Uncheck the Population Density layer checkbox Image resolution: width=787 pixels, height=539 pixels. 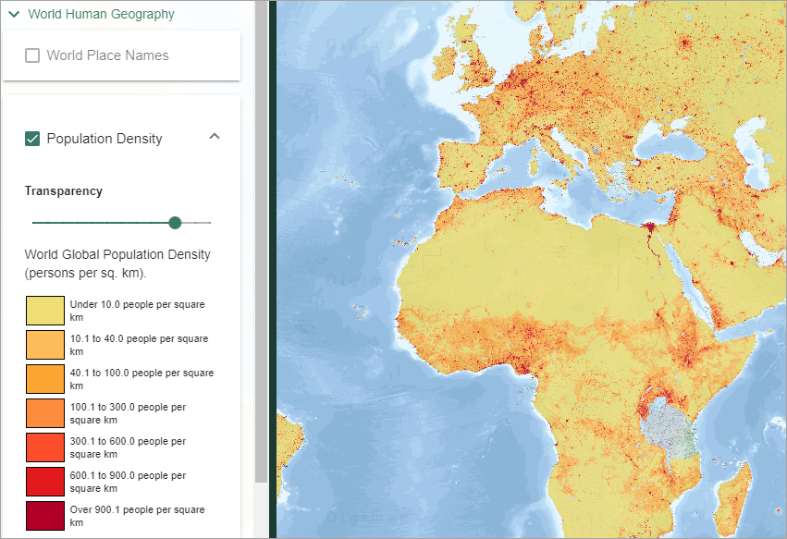click(32, 139)
